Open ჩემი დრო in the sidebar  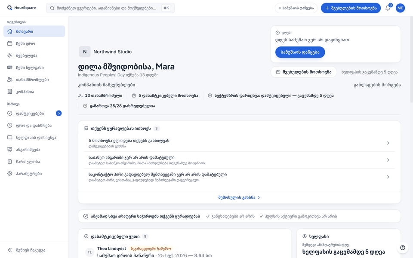[34, 43]
